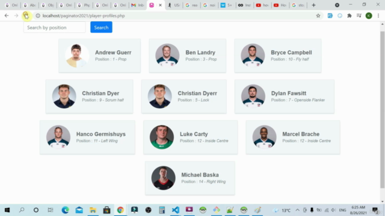Open the volume control in the tray

click(x=333, y=210)
